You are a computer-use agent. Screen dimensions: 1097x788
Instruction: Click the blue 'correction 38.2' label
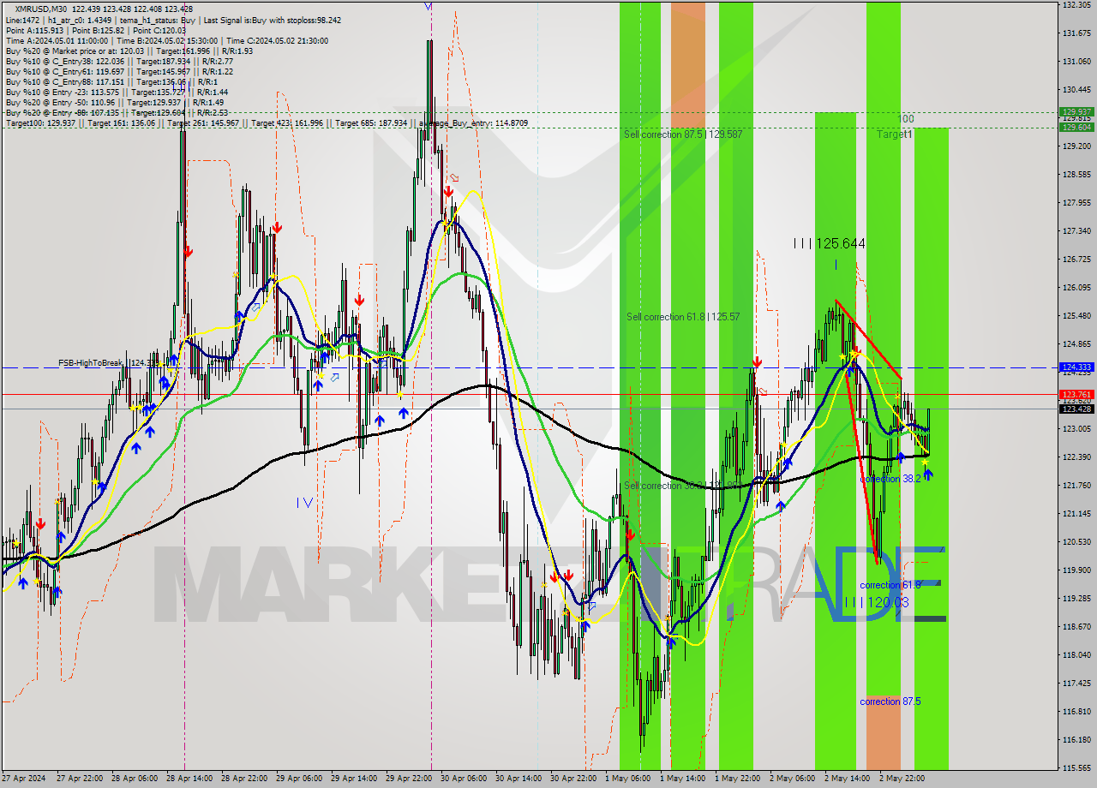point(890,479)
